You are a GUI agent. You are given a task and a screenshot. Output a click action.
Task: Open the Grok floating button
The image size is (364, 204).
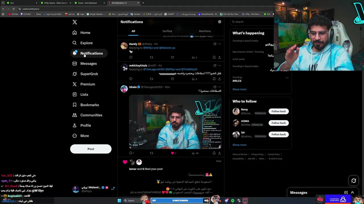click(x=354, y=180)
